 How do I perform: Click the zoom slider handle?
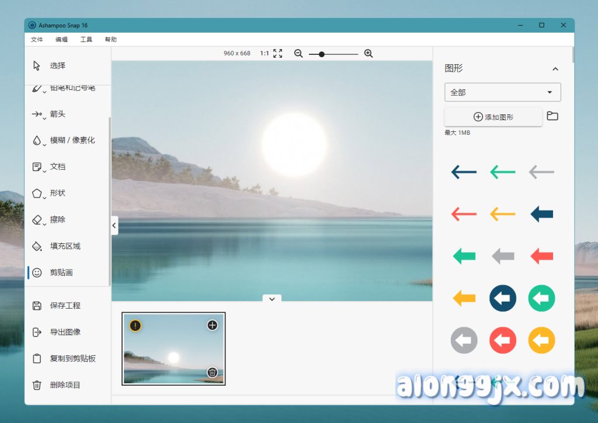point(322,54)
